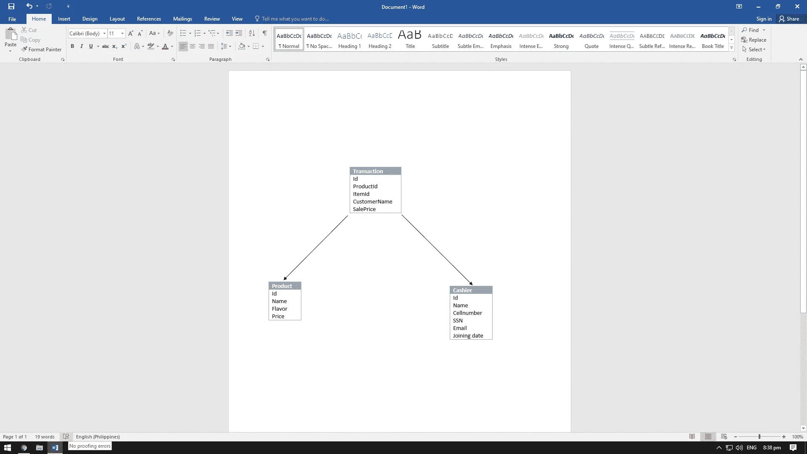Apply subscript formatting

(114, 46)
